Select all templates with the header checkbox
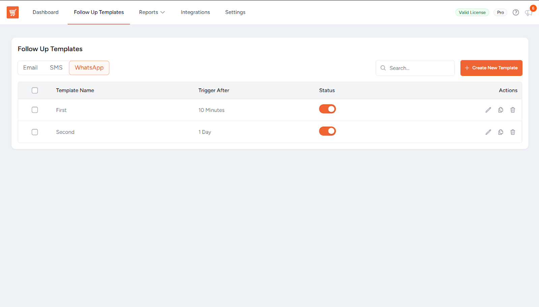 (35, 90)
